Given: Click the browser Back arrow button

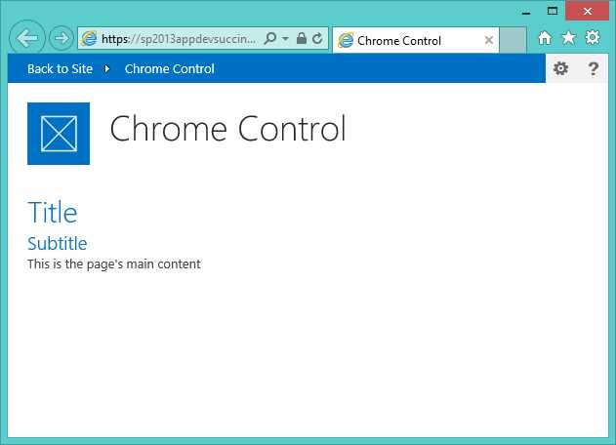Looking at the screenshot, I should (26, 38).
